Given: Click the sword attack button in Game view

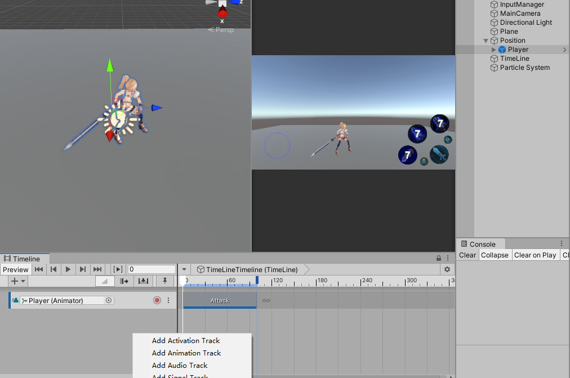Looking at the screenshot, I should [x=439, y=154].
